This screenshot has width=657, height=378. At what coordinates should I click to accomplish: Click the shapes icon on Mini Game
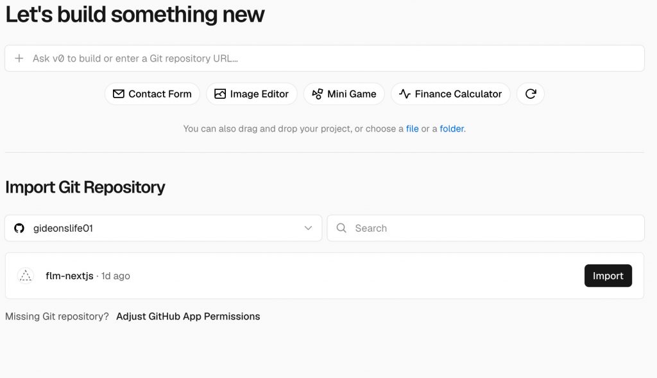click(x=318, y=94)
